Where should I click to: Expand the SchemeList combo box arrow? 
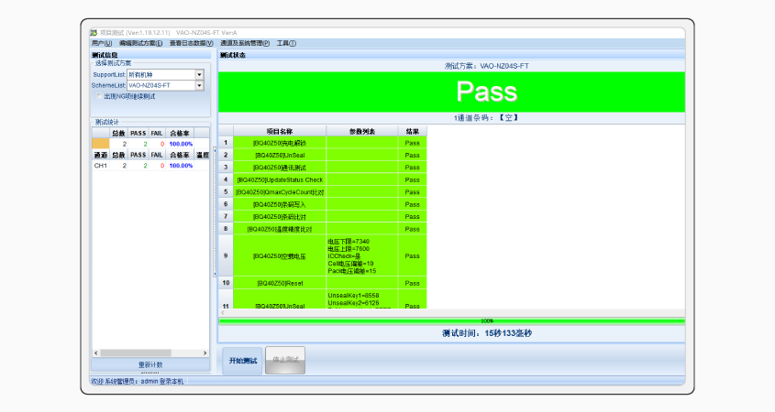[199, 85]
